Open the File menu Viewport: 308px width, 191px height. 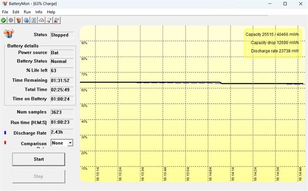5,12
